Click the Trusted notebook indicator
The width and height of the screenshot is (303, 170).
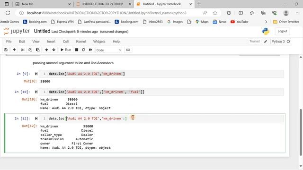254,42
